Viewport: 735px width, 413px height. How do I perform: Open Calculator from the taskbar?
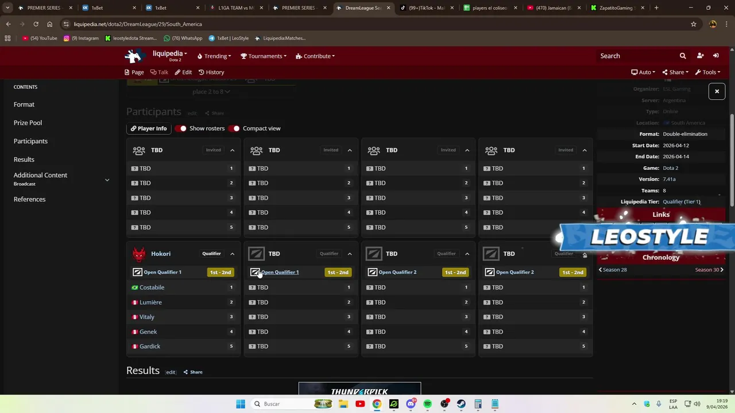point(478,404)
